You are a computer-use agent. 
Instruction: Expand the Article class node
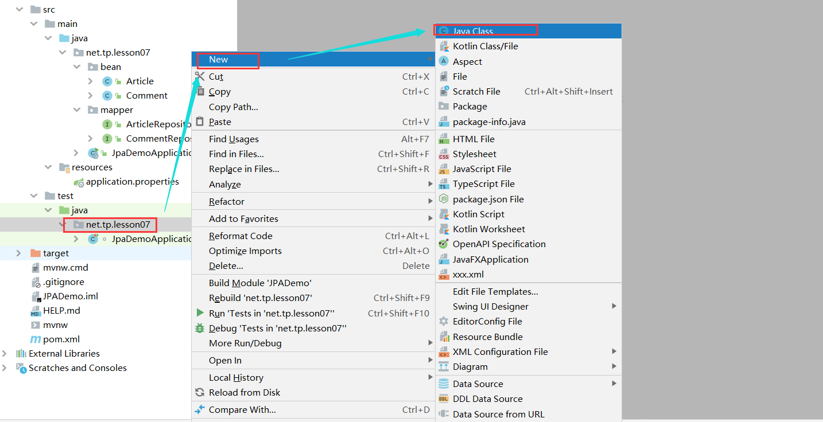tap(90, 81)
